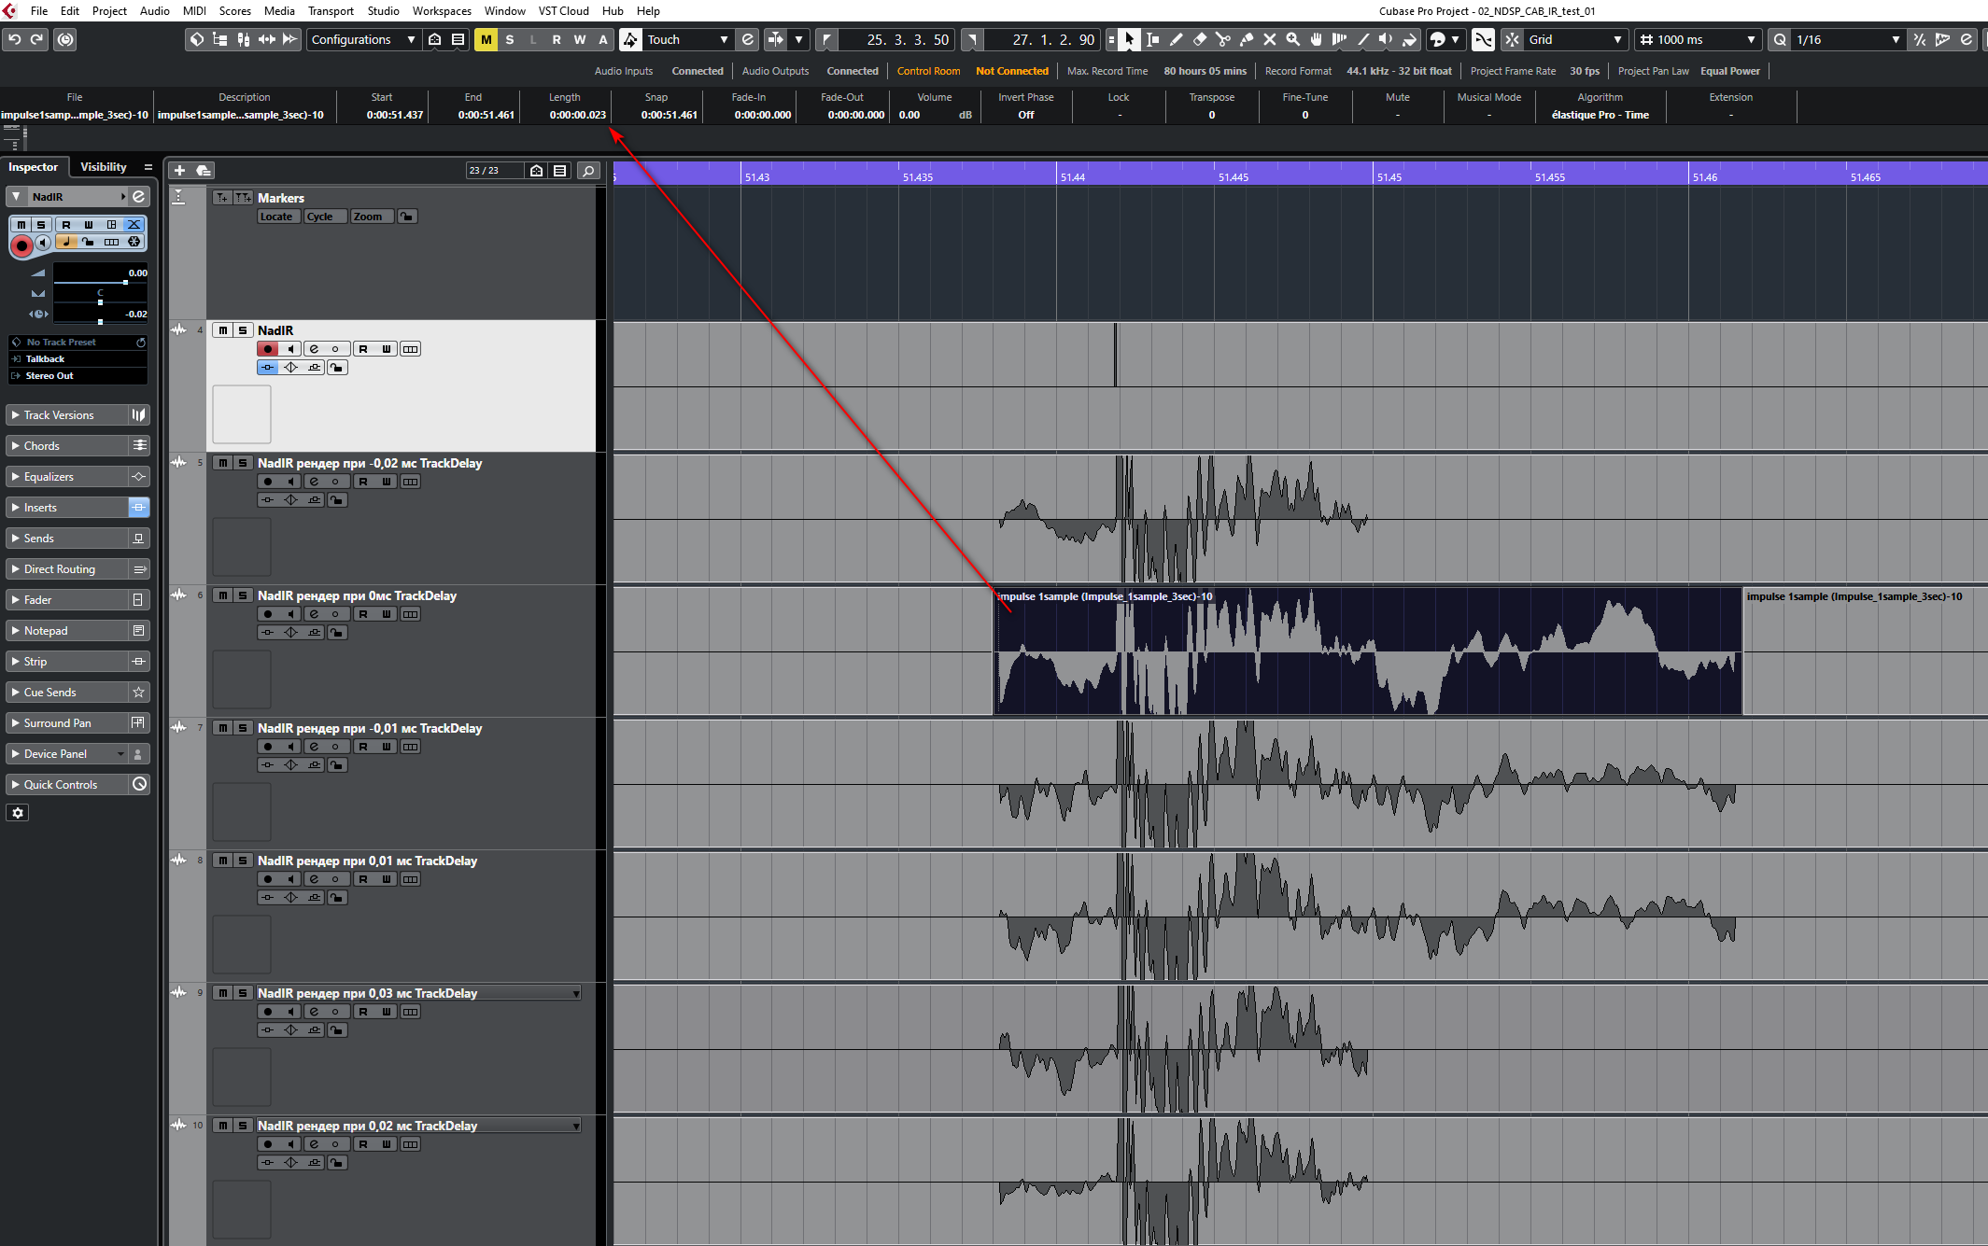Click the Locate button on Markers track
The width and height of the screenshot is (1988, 1246).
(276, 217)
